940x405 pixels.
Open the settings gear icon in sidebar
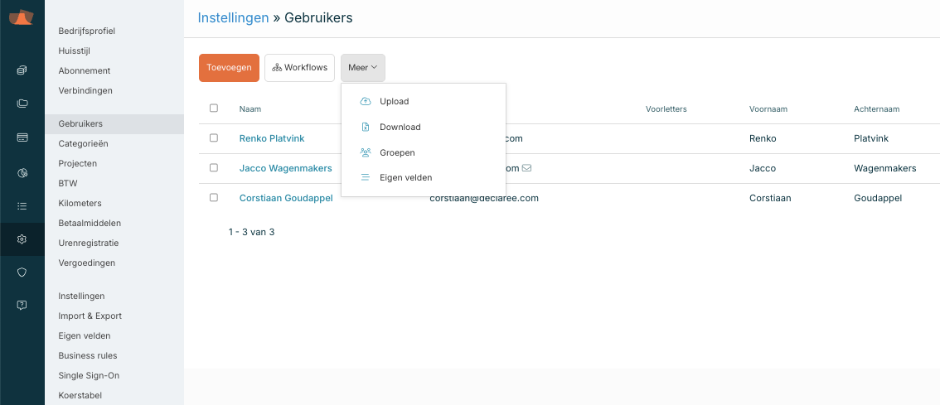coord(22,239)
